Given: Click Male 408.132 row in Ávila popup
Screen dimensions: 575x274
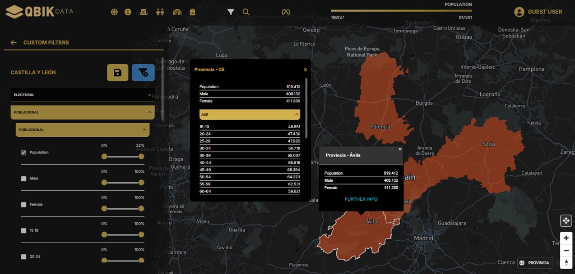Looking at the screenshot, I should point(361,180).
